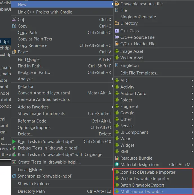Click the File document icon
Image resolution: width=194 pixels, height=195 pixels.
coord(116,10)
